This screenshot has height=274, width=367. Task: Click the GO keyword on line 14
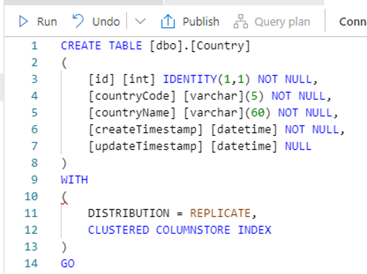[x=68, y=263]
